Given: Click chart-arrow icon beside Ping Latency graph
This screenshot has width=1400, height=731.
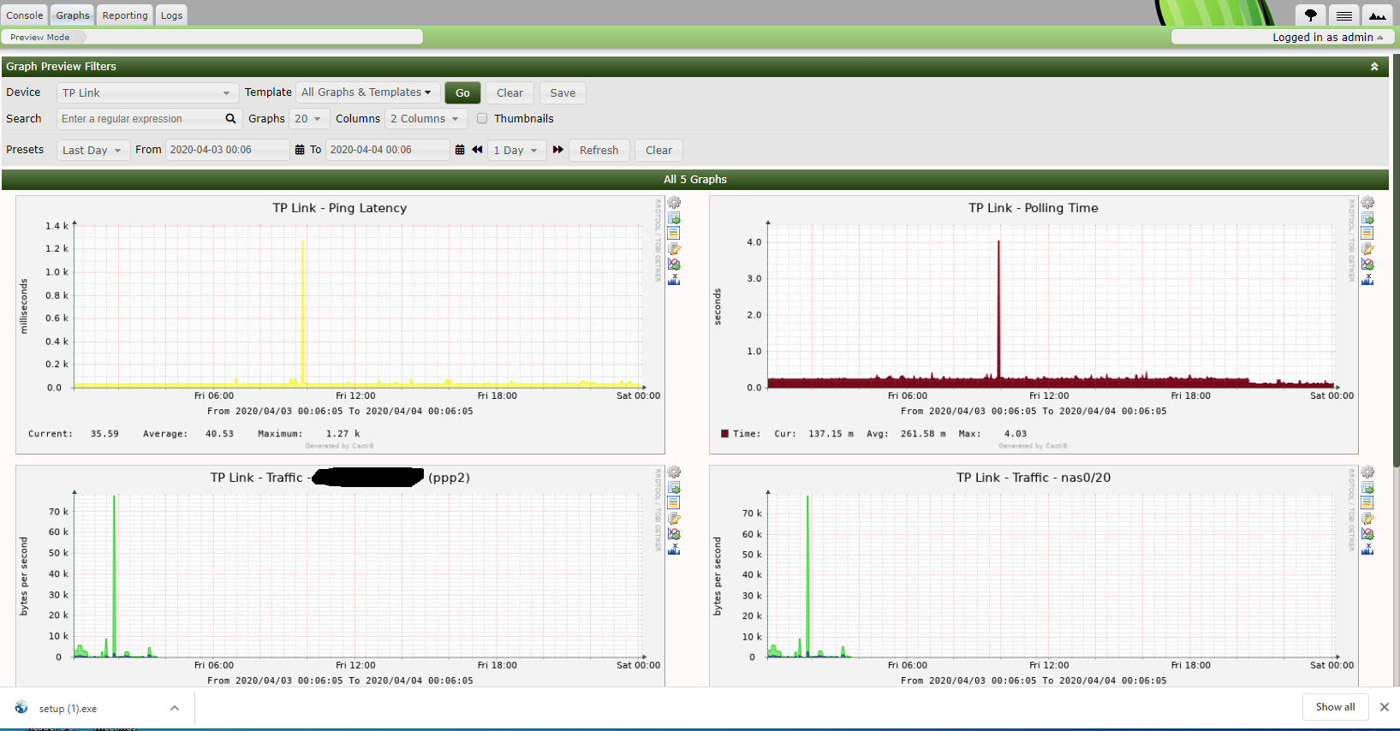Looking at the screenshot, I should [x=674, y=264].
